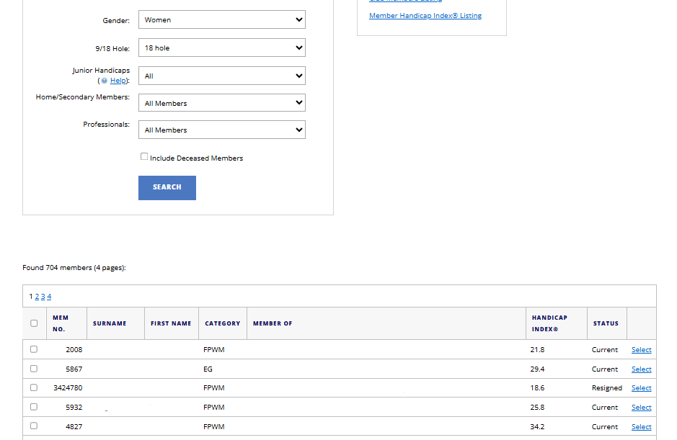This screenshot has width=677, height=440.
Task: Check the box for member 3424780
Action: [x=34, y=387]
